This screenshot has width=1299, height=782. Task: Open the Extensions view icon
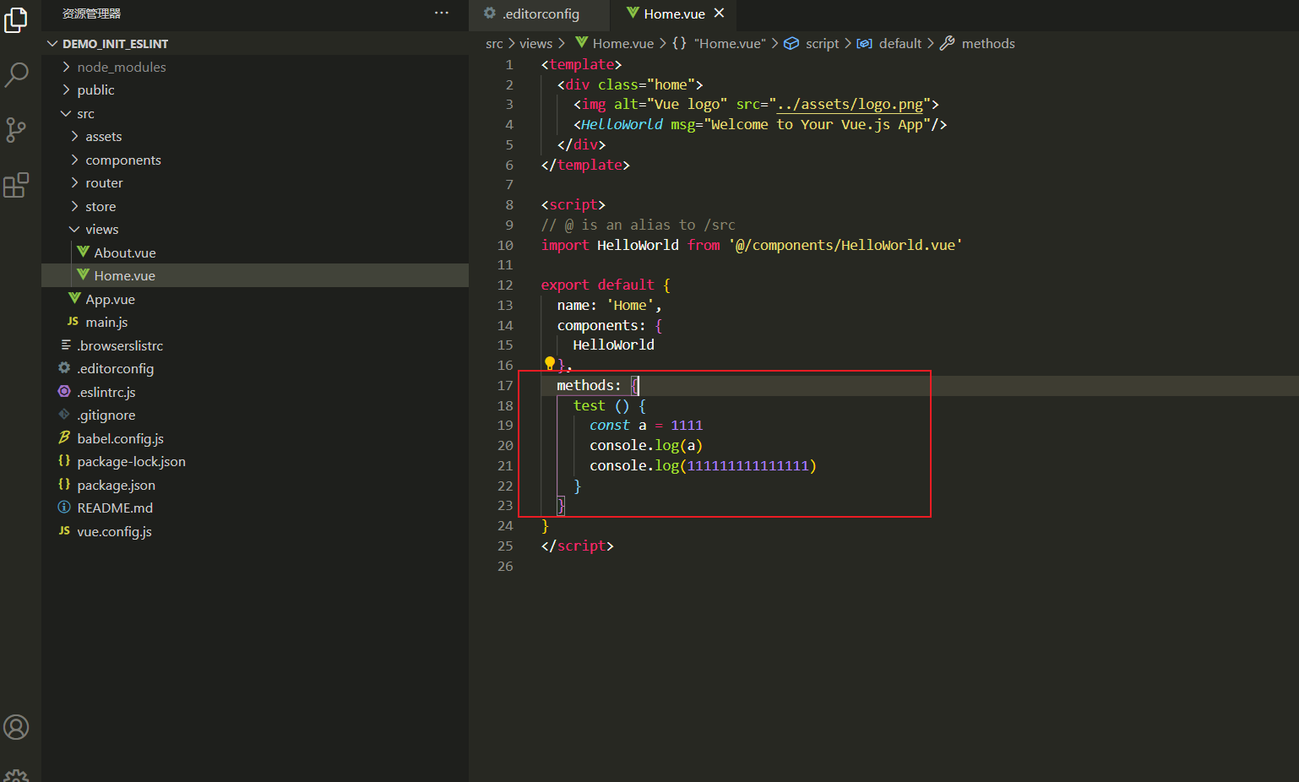pos(16,185)
